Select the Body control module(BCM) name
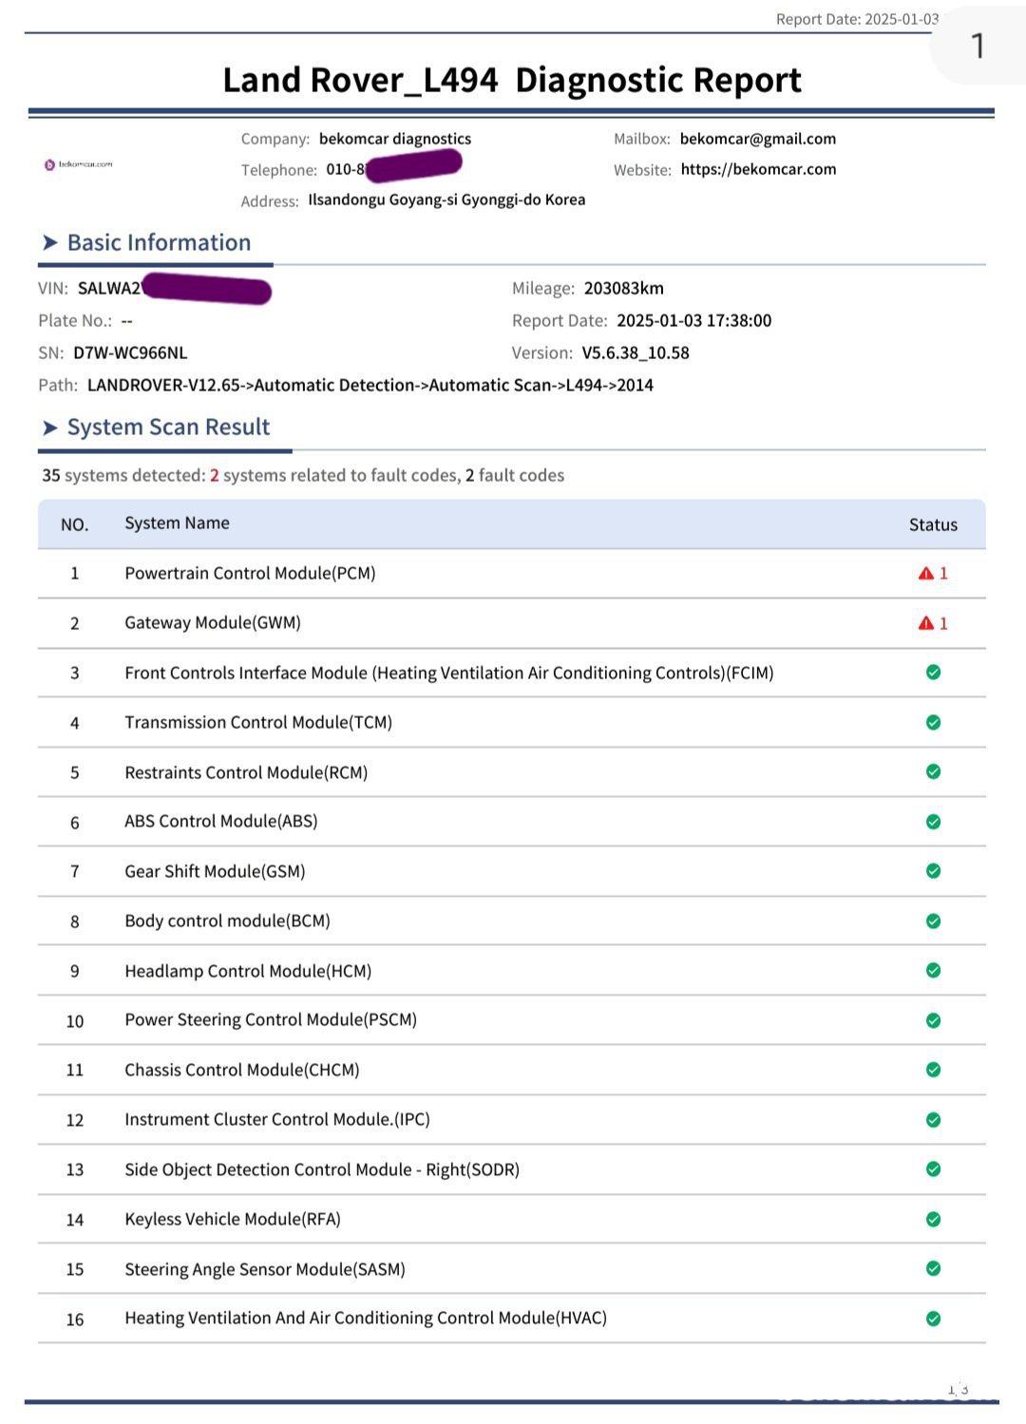Screen dimensions: 1026x1424 227,921
